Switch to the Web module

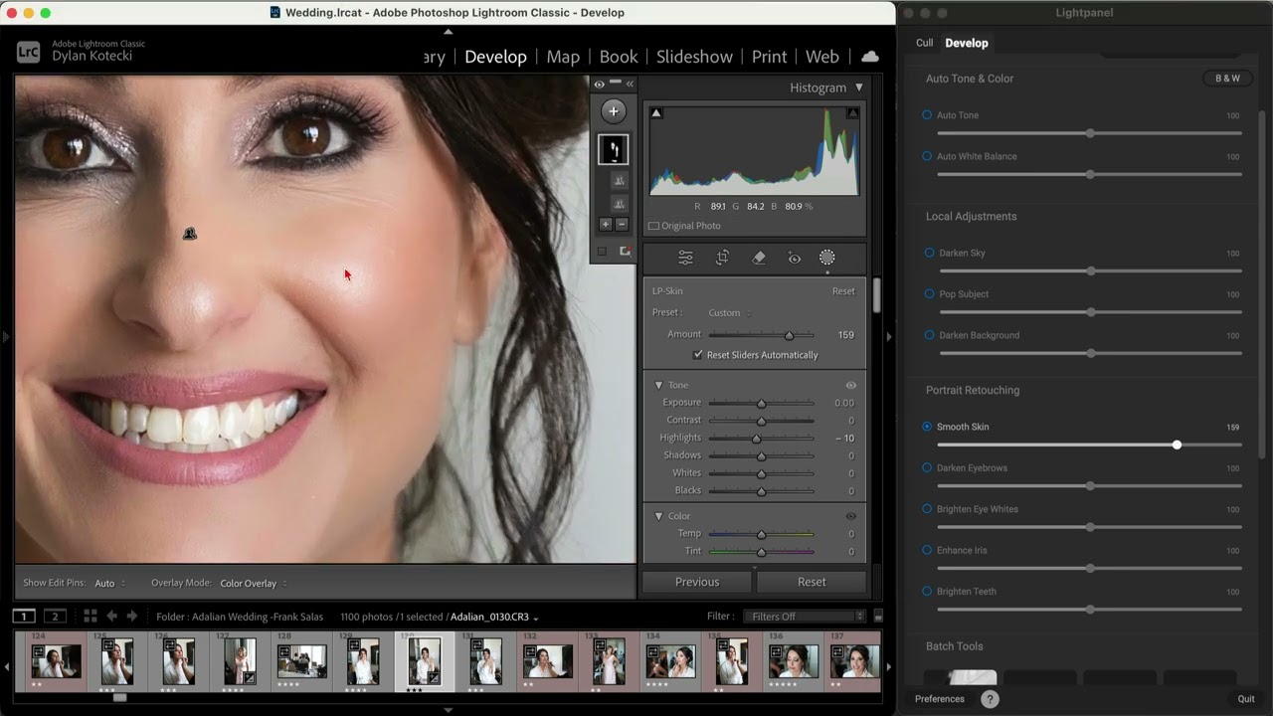[x=822, y=57]
